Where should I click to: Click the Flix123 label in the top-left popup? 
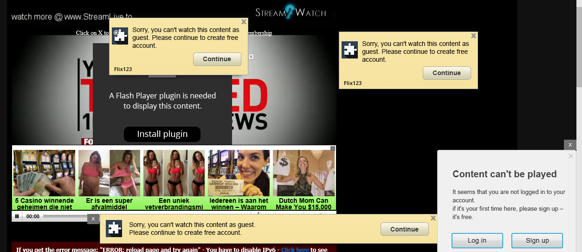tap(123, 69)
